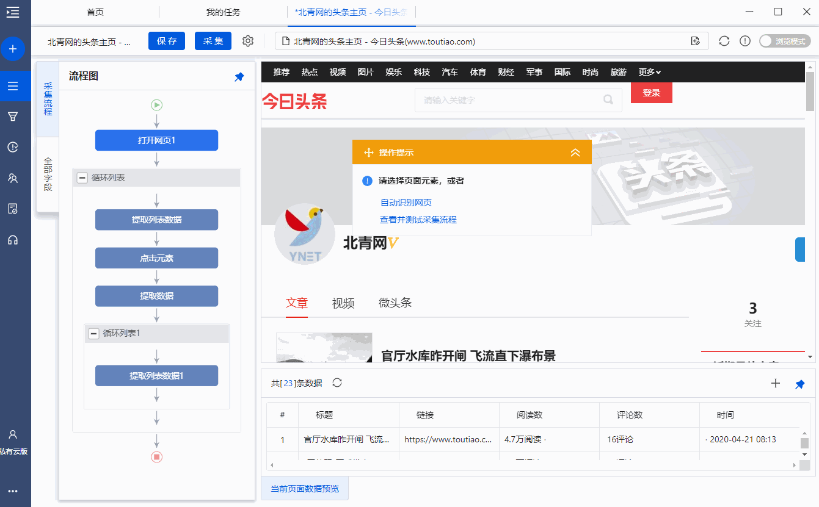The width and height of the screenshot is (819, 507).
Task: Click the green start node in flowchart
Action: [x=157, y=105]
